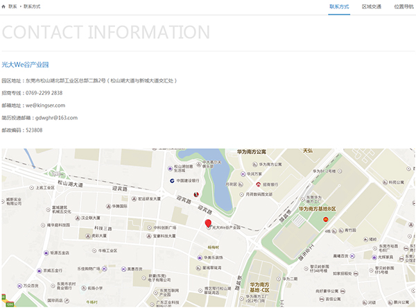The height and width of the screenshot is (308, 416).
Task: Open the 联系方式 breadcrumb link
Action: [x=32, y=7]
